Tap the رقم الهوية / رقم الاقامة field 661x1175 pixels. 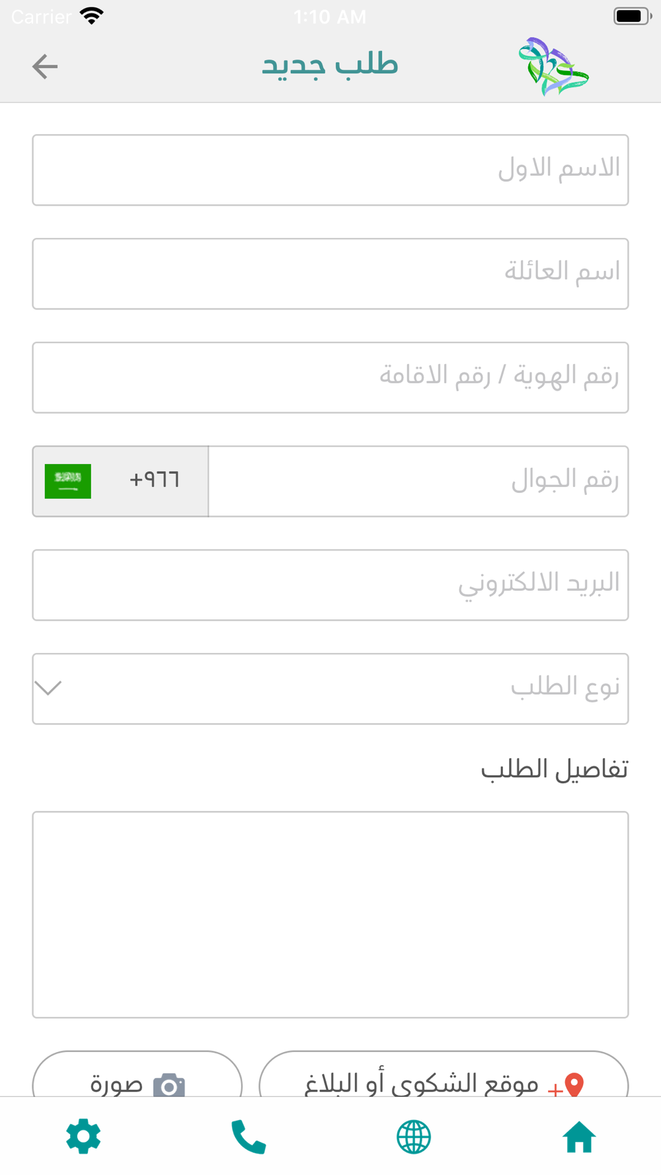click(330, 377)
